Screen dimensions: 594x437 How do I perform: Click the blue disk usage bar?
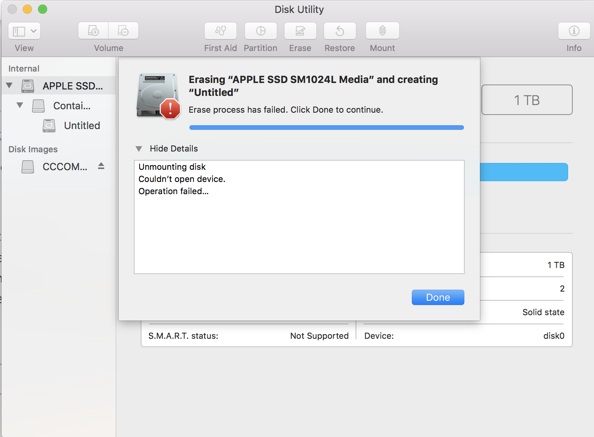point(524,172)
